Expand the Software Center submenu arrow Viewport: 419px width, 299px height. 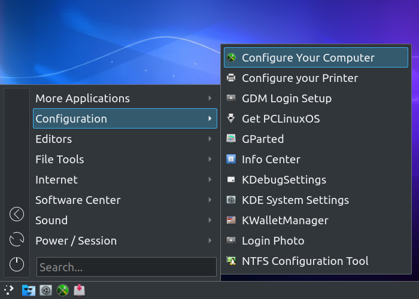[210, 200]
